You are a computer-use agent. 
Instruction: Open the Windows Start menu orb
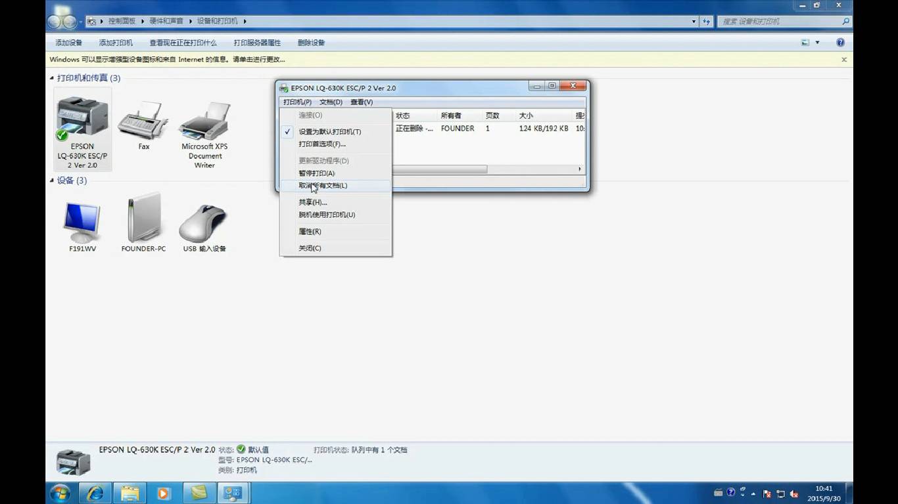pyautogui.click(x=60, y=493)
